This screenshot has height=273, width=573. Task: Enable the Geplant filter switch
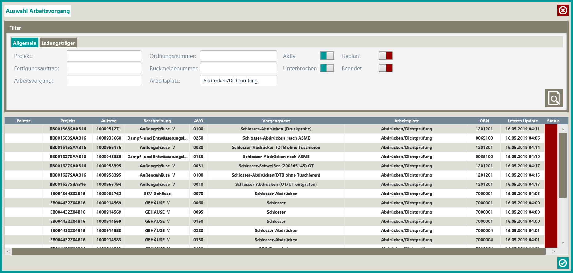(385, 56)
